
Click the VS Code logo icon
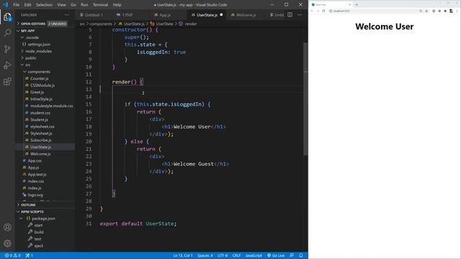tap(6, 5)
